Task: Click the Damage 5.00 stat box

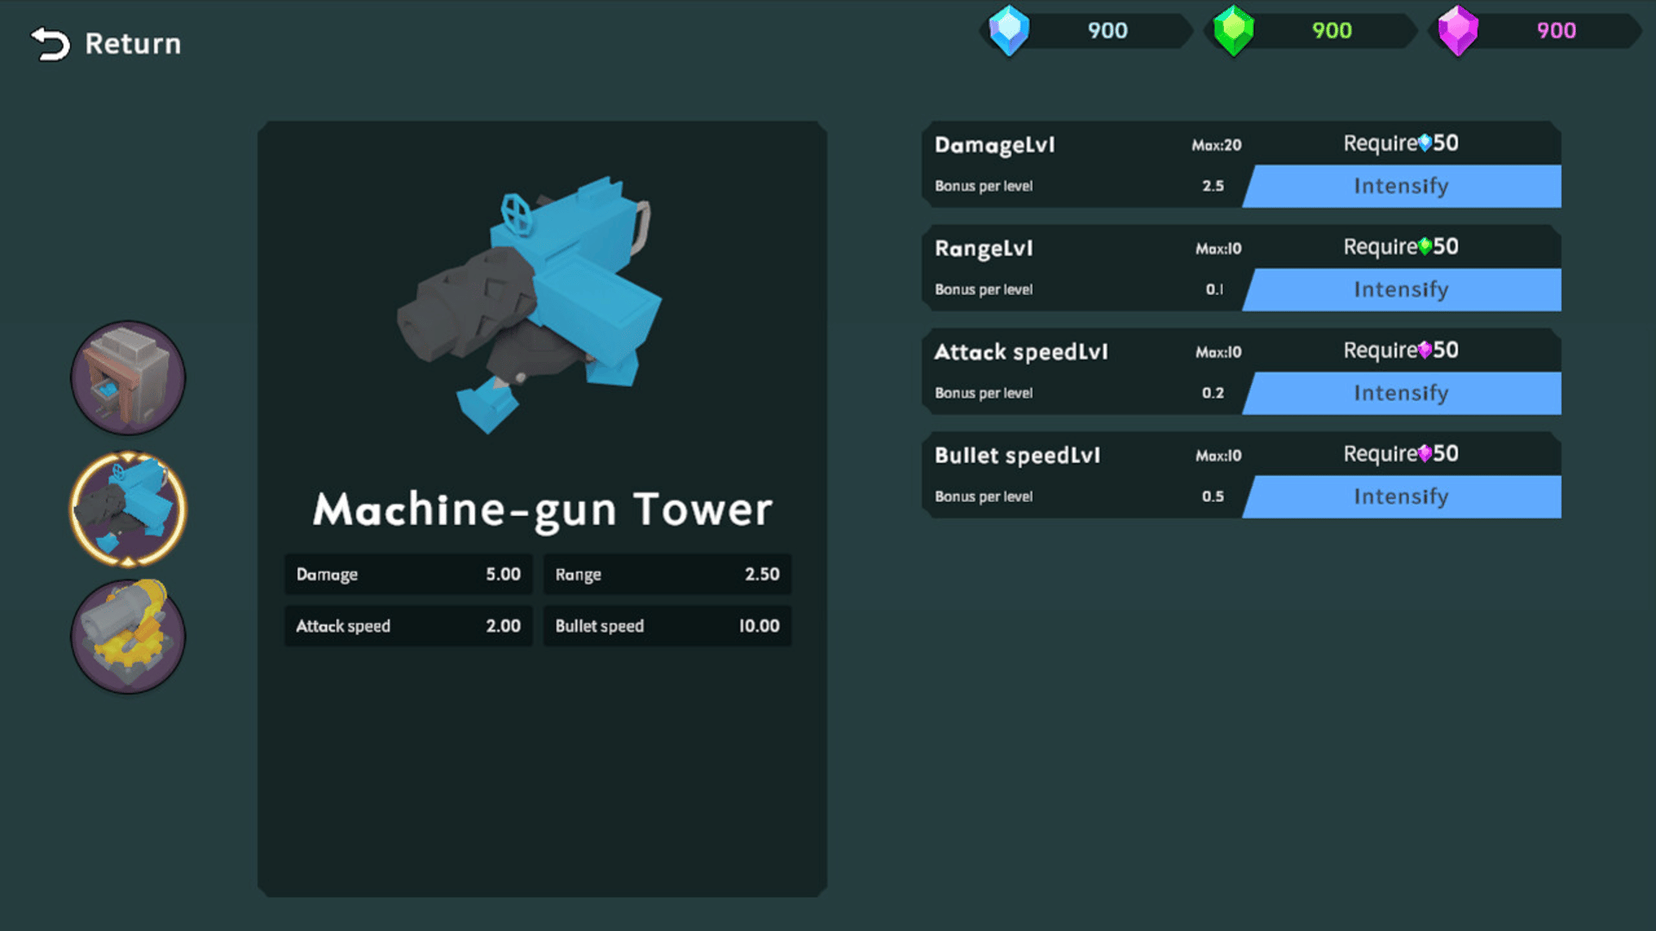Action: coord(408,574)
